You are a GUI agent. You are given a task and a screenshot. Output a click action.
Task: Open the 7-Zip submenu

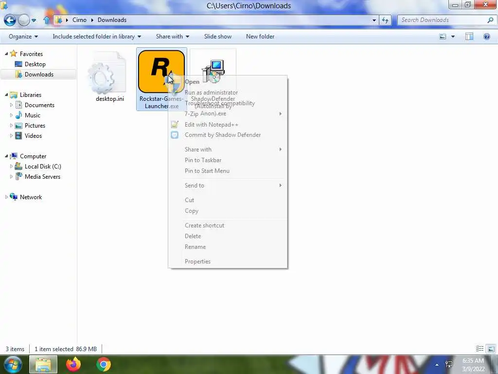coord(228,113)
